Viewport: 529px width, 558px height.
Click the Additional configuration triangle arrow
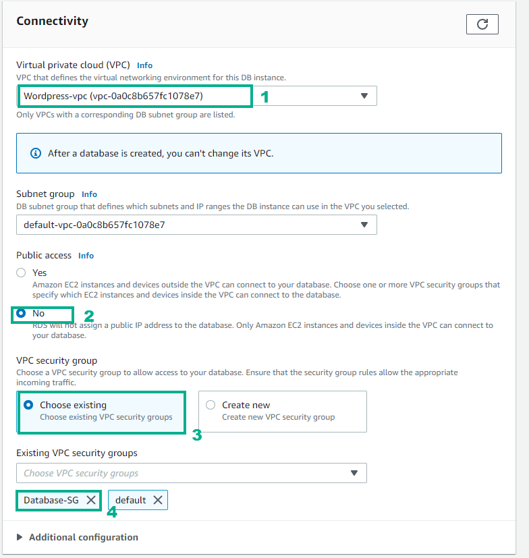point(20,537)
